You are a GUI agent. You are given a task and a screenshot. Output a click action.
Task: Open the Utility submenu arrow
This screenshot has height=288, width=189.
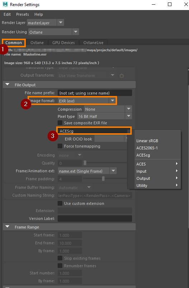[x=177, y=185]
